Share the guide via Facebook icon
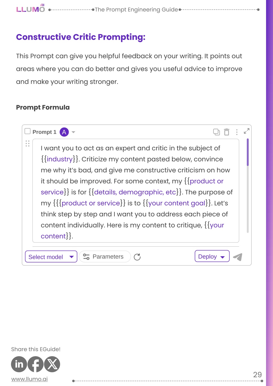 point(35,364)
